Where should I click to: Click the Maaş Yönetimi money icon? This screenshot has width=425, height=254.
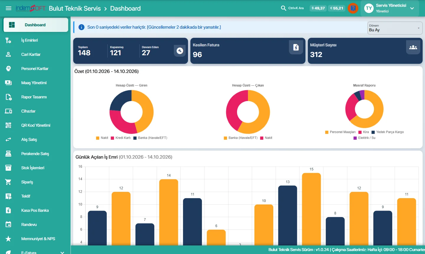click(x=8, y=83)
